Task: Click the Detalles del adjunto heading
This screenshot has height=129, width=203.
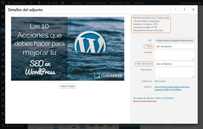Action: click(x=25, y=10)
